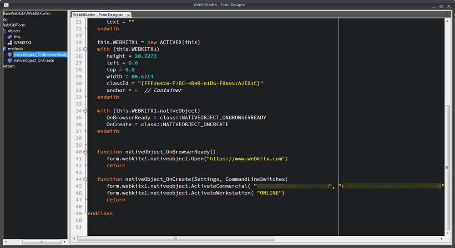Click the editor vertical scrollbar thumb
The image size is (455, 248).
(447, 167)
